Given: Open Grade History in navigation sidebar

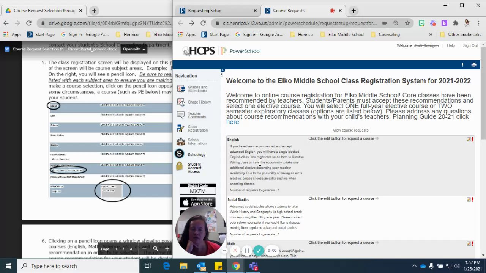Looking at the screenshot, I should pyautogui.click(x=194, y=102).
